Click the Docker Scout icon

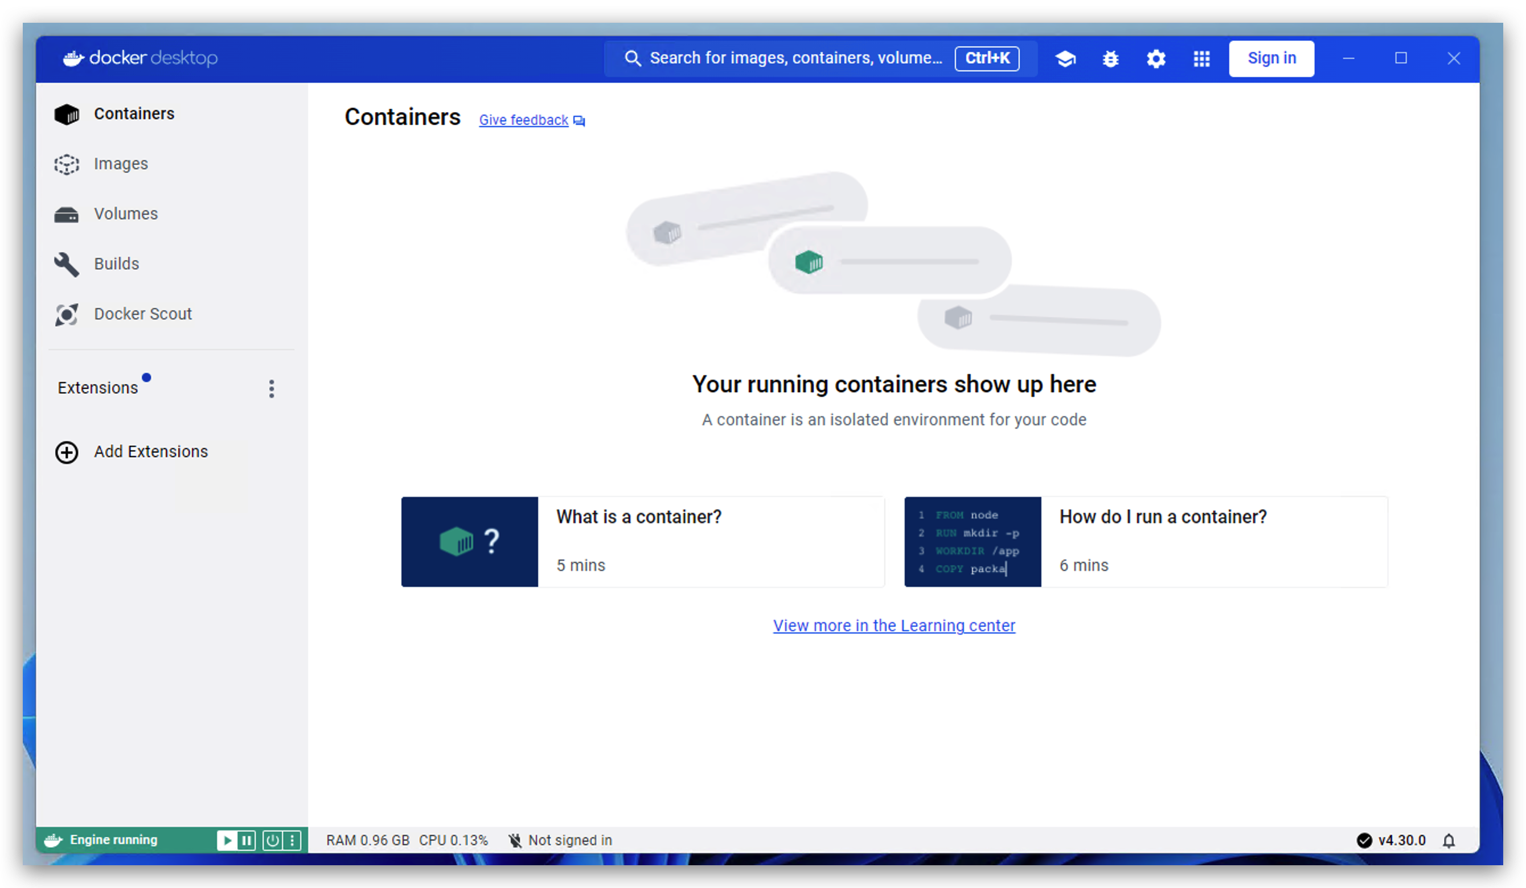tap(67, 314)
